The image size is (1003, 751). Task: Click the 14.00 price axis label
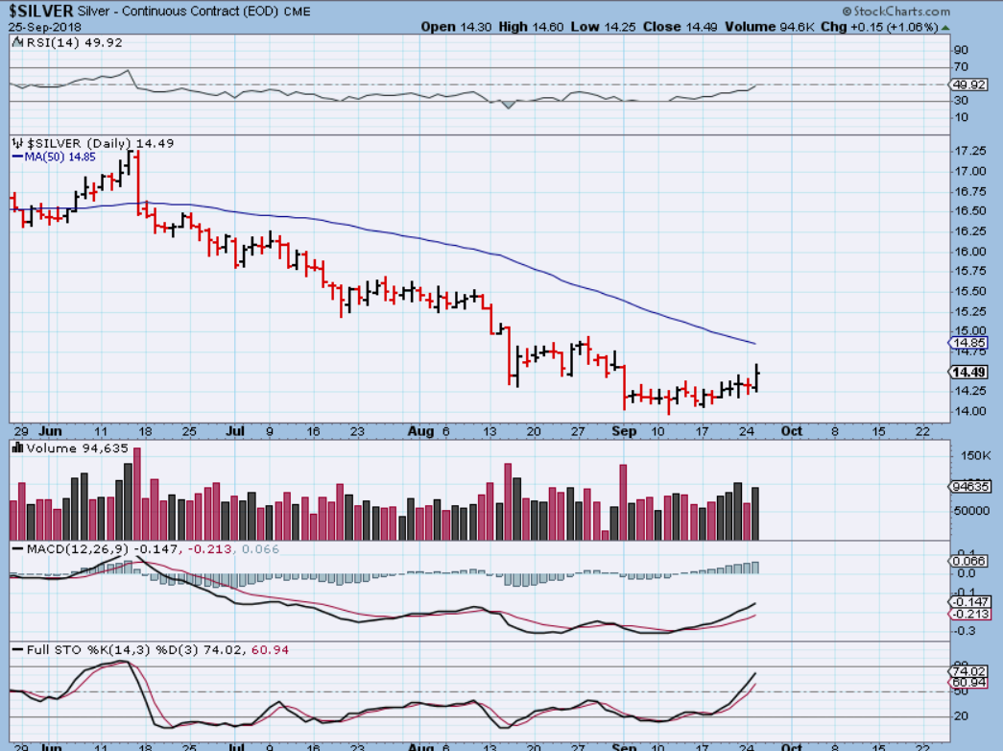(x=969, y=411)
